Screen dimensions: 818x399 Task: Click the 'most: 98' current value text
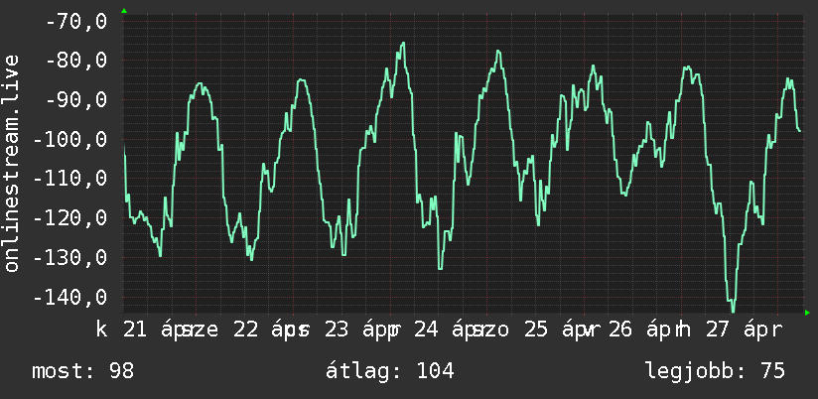point(83,371)
